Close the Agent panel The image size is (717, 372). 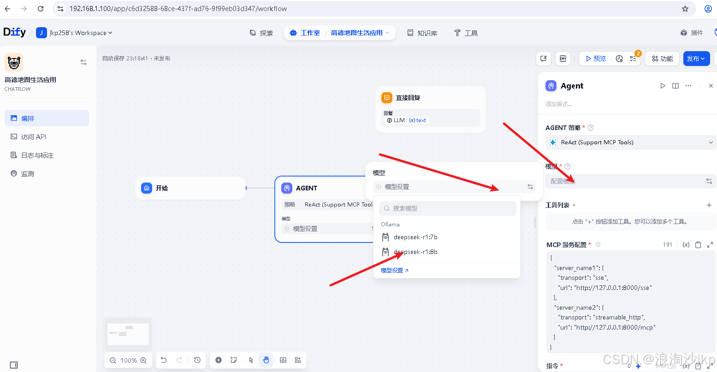[x=711, y=86]
